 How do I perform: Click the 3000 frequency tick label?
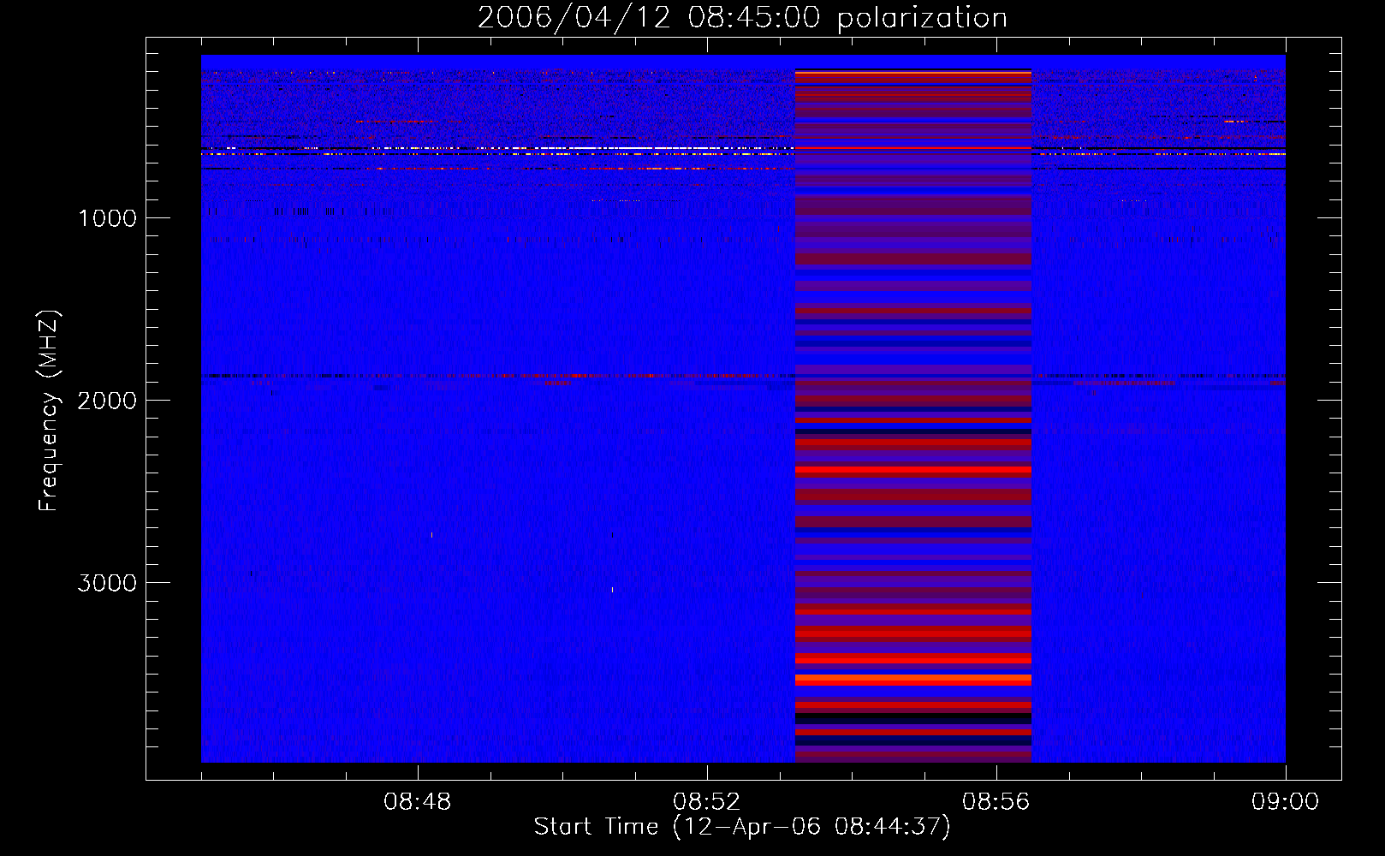(107, 583)
